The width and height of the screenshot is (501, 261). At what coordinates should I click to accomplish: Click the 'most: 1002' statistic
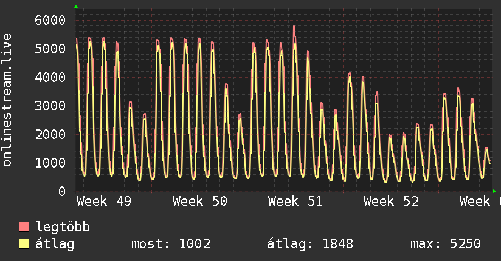(171, 245)
